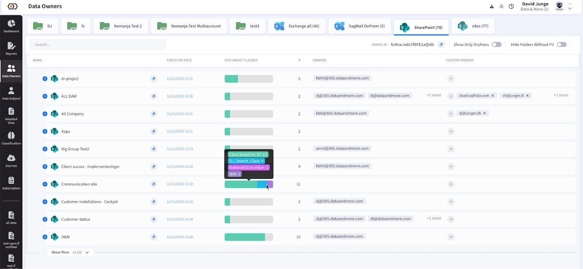
Task: Click copy icon beside AI-project
Action: coord(154,79)
